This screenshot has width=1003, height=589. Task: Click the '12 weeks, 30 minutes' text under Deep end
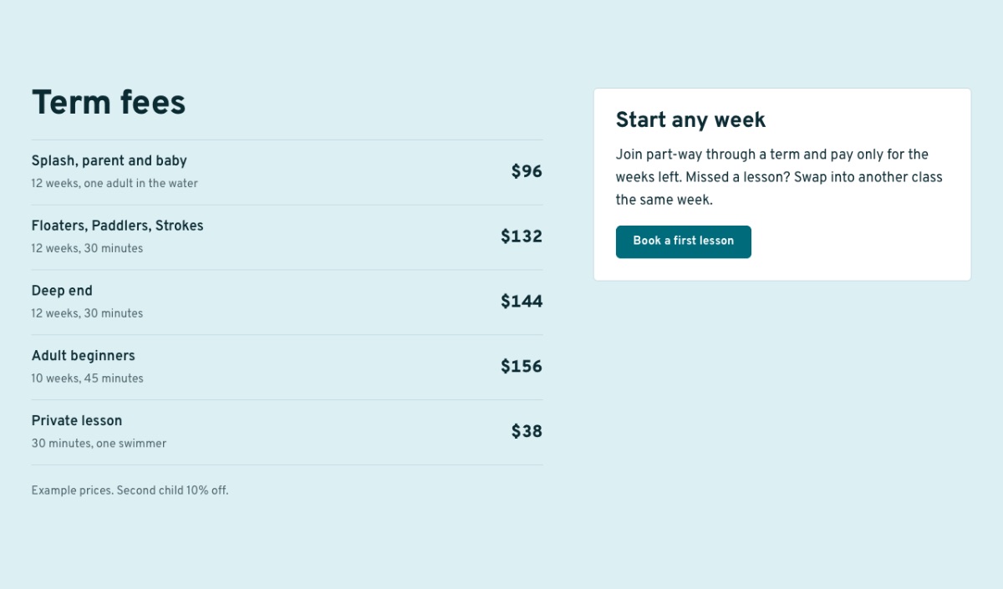[87, 313]
